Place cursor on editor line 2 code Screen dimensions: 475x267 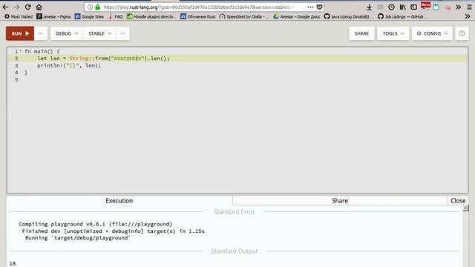(x=103, y=59)
